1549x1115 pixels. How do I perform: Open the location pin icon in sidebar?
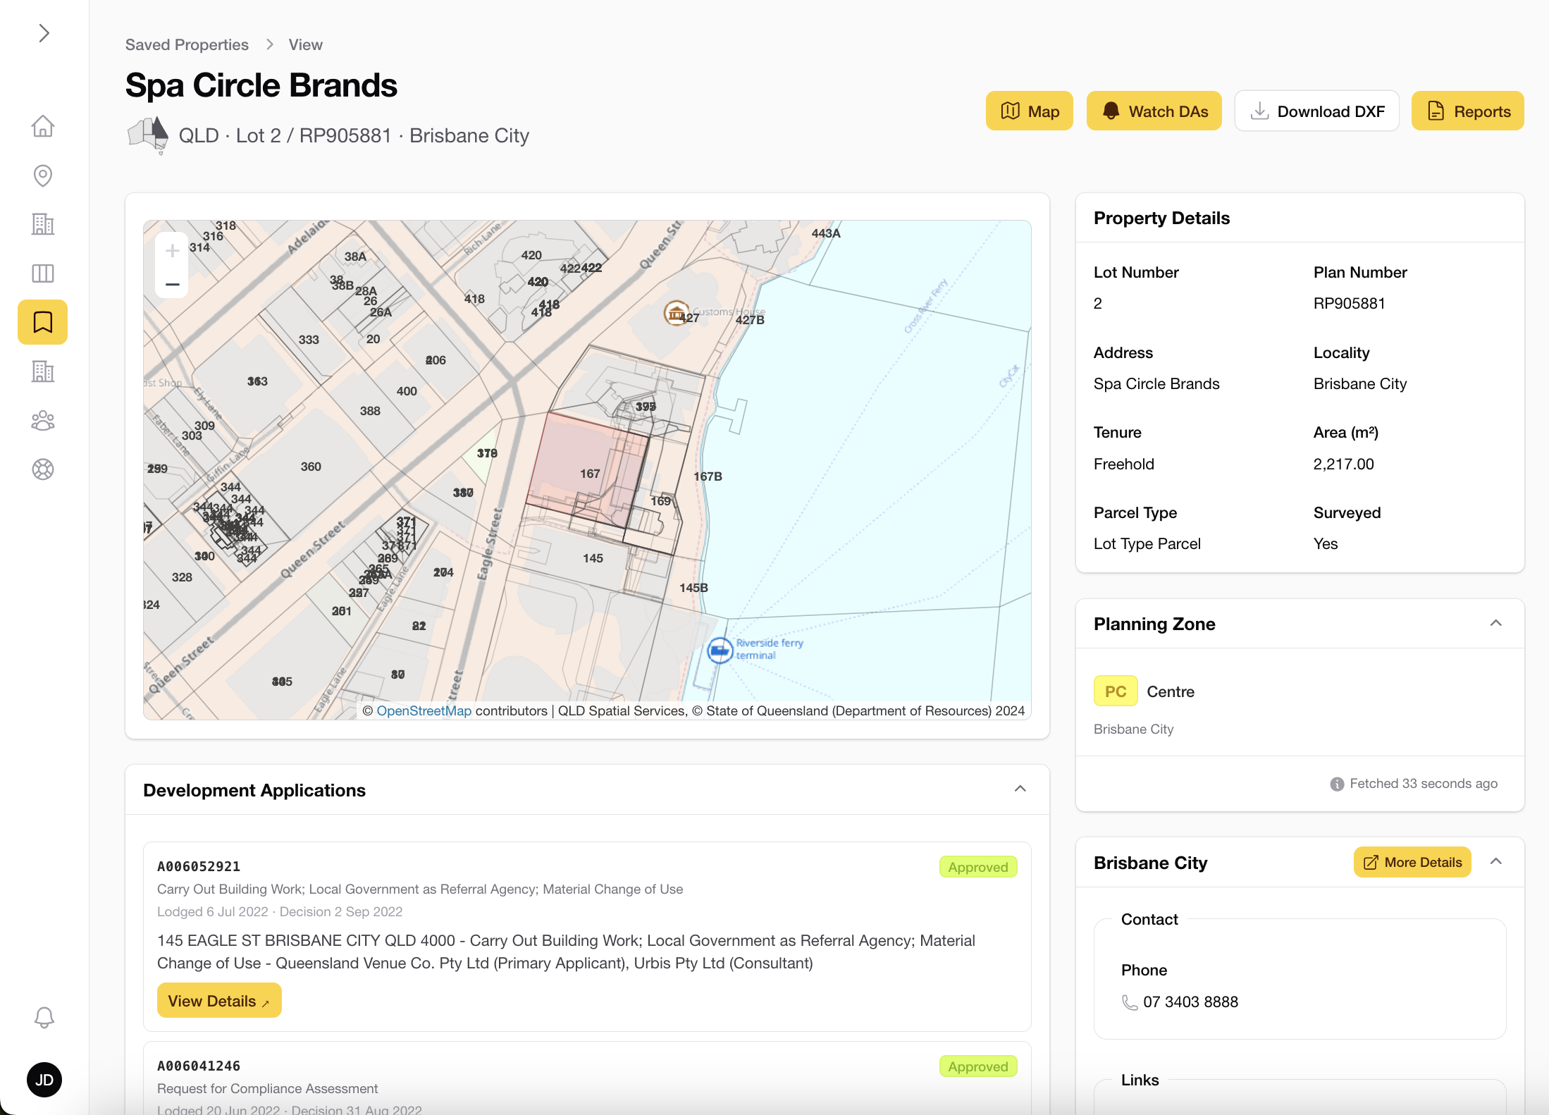point(43,175)
